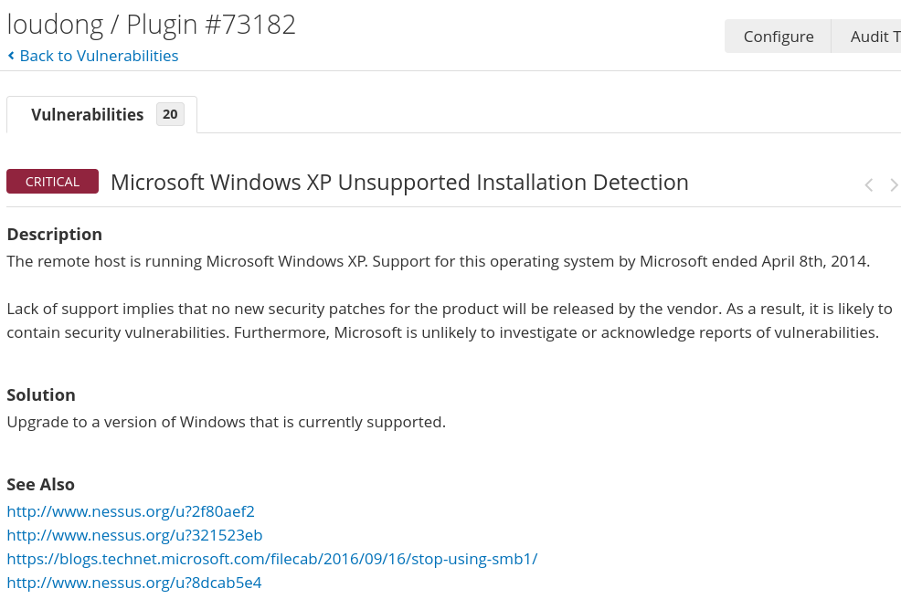
Task: Click the Back to Vulnerabilities link
Action: (x=99, y=56)
